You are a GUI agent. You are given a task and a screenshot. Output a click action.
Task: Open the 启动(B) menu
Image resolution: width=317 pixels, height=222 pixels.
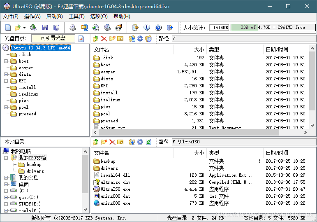pos(55,16)
